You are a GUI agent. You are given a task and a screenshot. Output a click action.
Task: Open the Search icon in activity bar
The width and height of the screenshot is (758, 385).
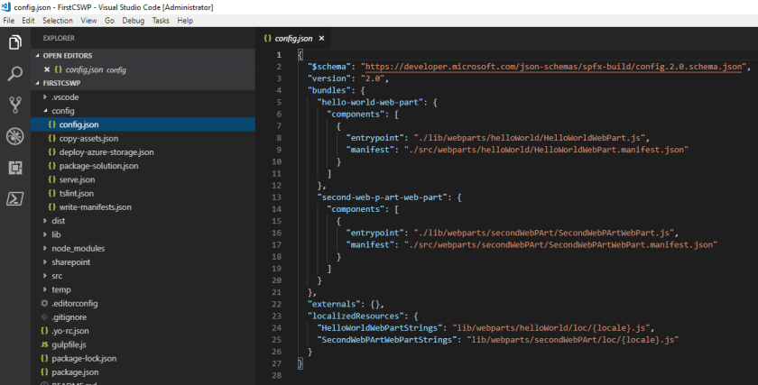14,74
